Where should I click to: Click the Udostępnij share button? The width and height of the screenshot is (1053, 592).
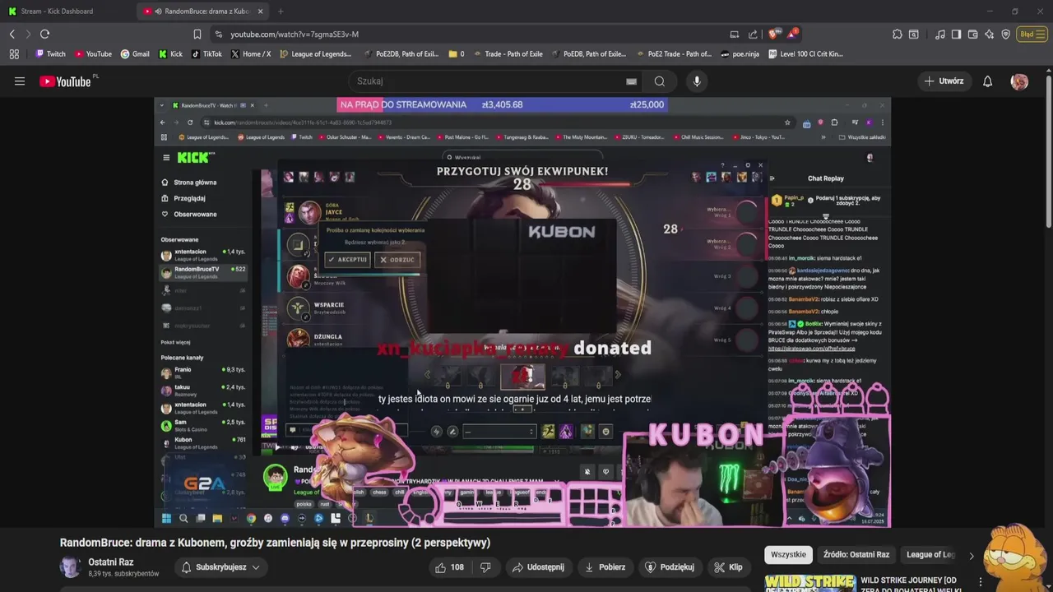(x=538, y=567)
